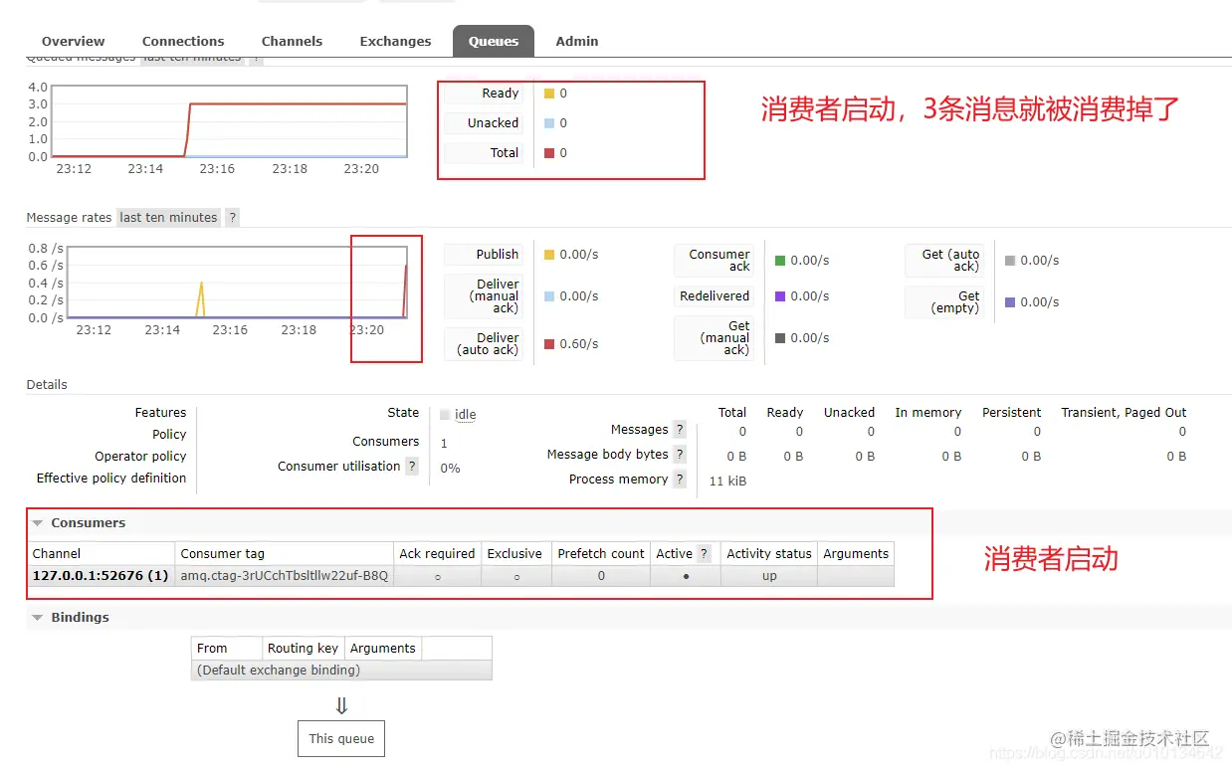Click help icon next to Consumer utilisation
This screenshot has width=1232, height=771.
click(x=412, y=466)
